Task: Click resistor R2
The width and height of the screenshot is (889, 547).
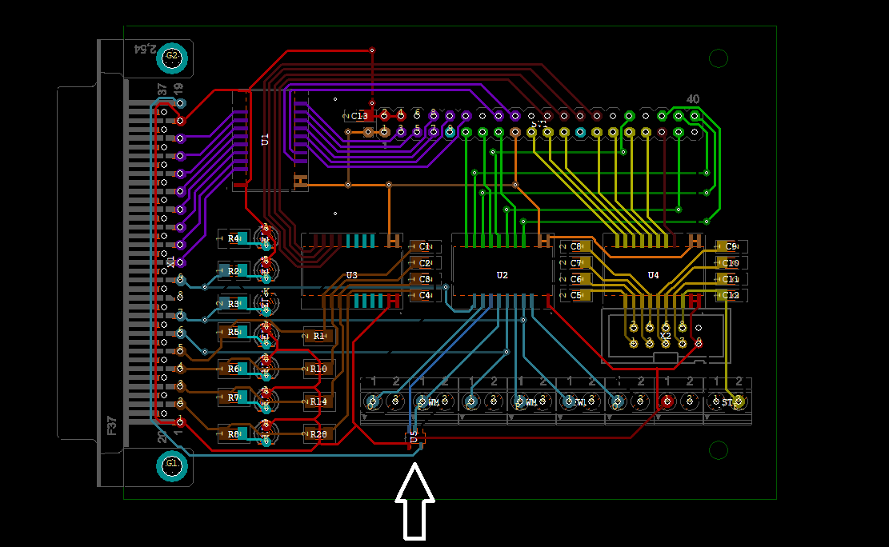Action: click(x=234, y=271)
